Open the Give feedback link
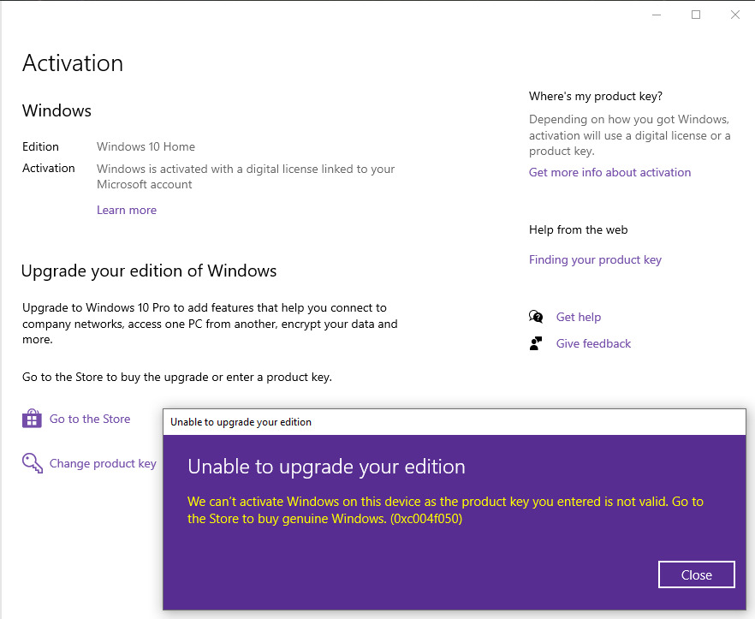Image resolution: width=755 pixels, height=619 pixels. [x=593, y=343]
